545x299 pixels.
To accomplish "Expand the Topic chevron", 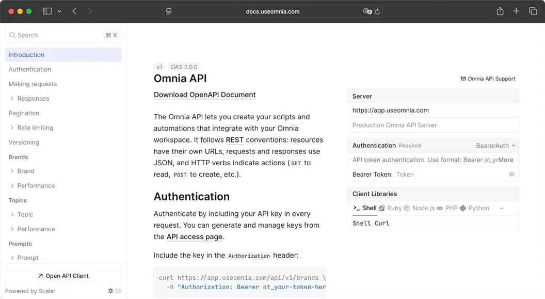I will coord(12,214).
